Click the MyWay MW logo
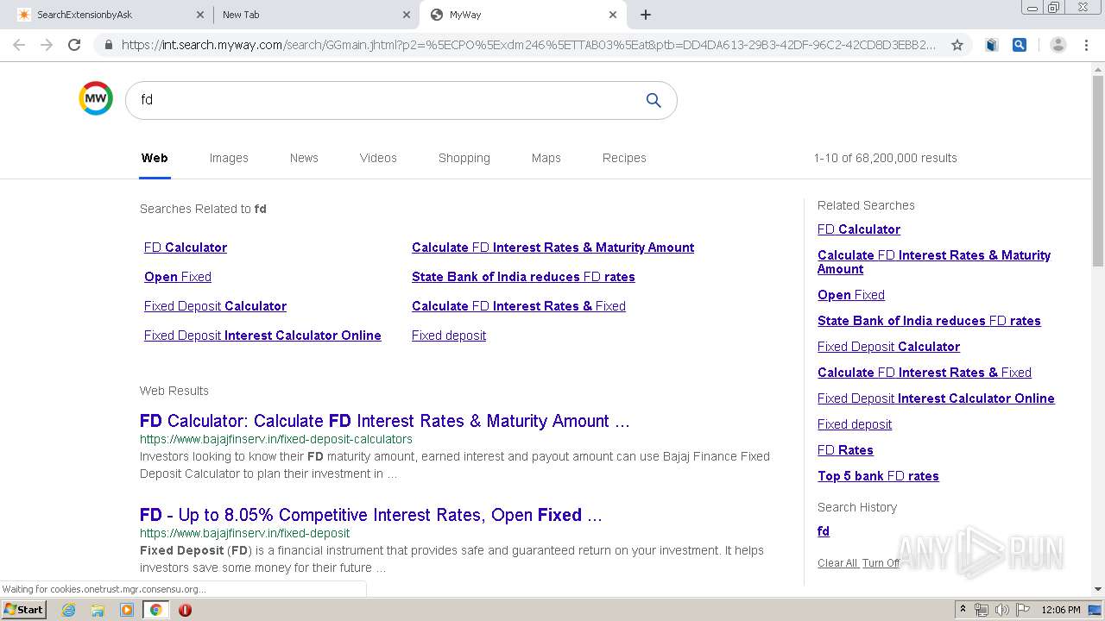This screenshot has width=1105, height=621. 96,98
